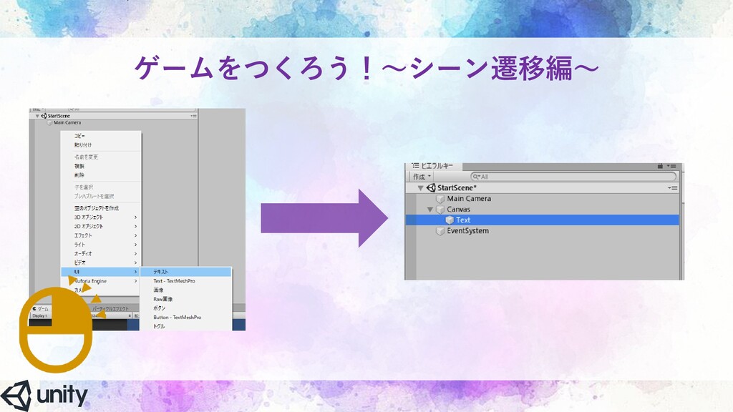Click the Main Camera cube icon under StartScene*
This screenshot has height=412, width=733.
point(440,199)
